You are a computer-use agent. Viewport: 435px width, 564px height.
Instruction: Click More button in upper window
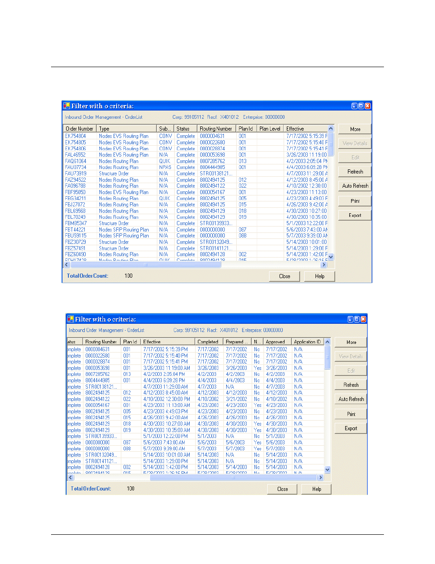(x=355, y=129)
